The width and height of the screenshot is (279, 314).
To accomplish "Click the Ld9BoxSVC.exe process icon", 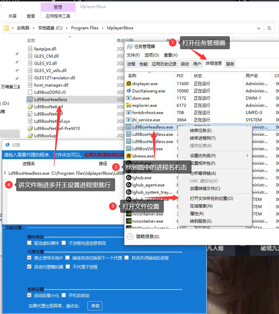I will tap(129, 149).
